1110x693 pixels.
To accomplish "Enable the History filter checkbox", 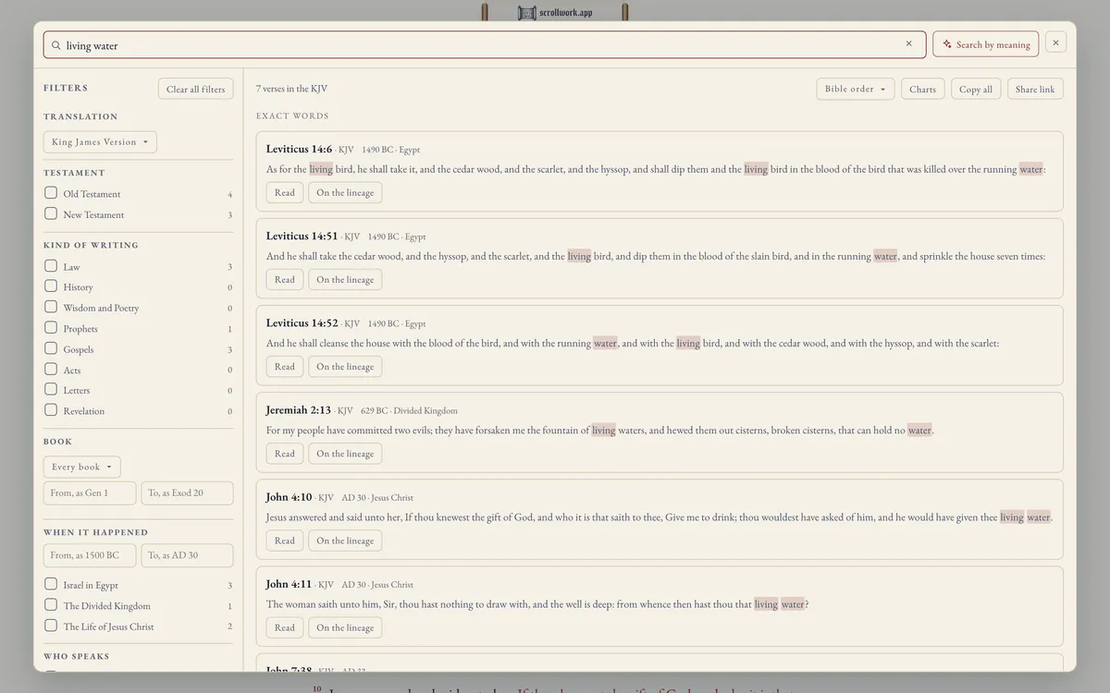I will tap(51, 286).
